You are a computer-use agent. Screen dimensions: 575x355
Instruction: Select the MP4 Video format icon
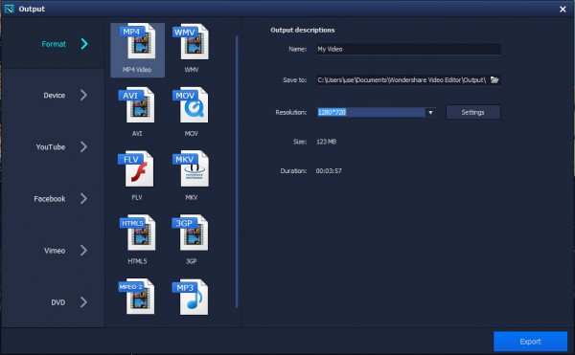137,50
